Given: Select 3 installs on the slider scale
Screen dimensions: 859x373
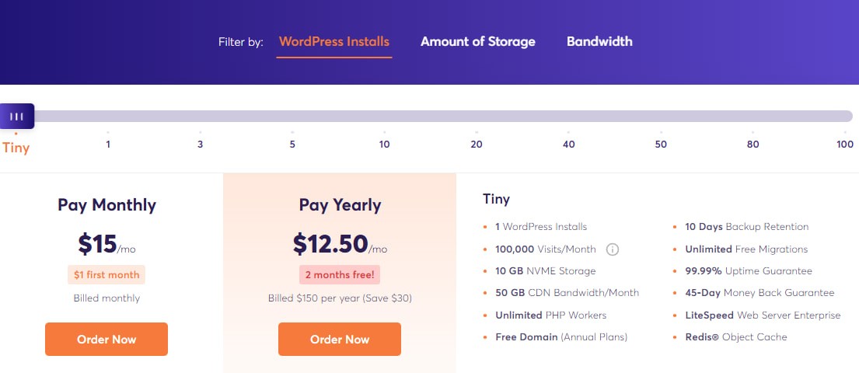Looking at the screenshot, I should (201, 145).
